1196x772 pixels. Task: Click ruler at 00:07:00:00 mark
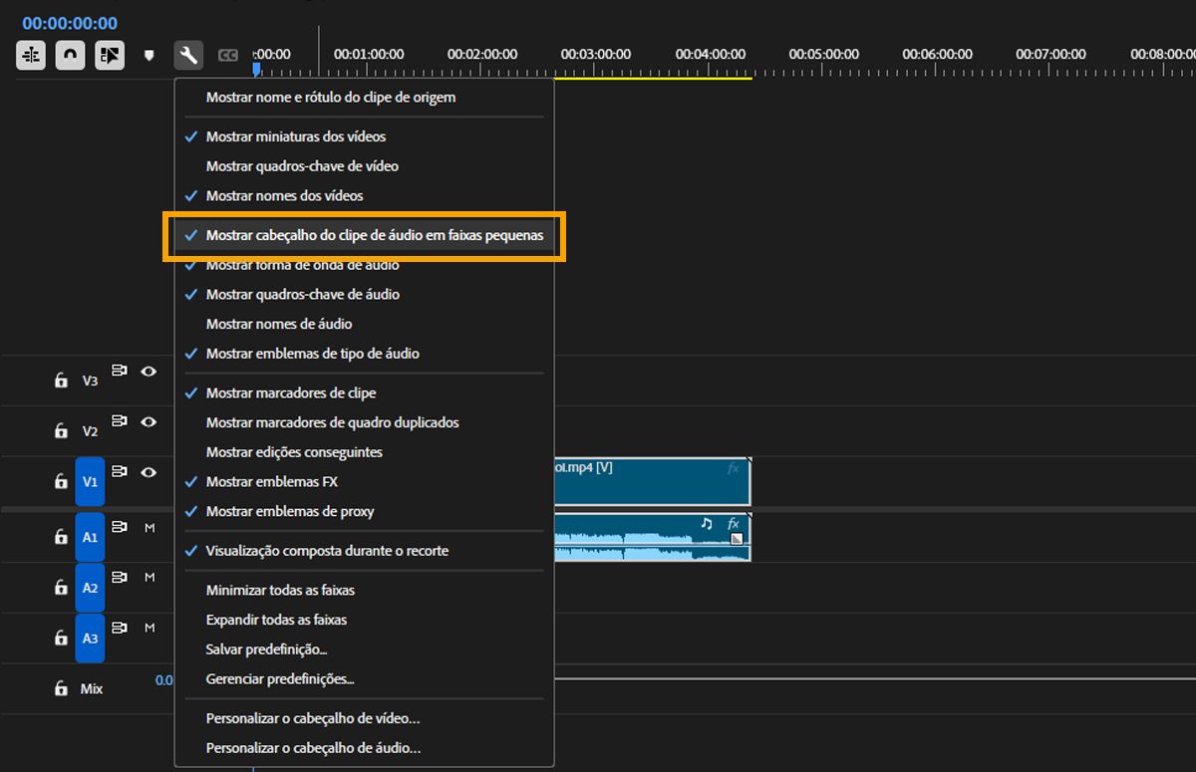(x=1051, y=55)
